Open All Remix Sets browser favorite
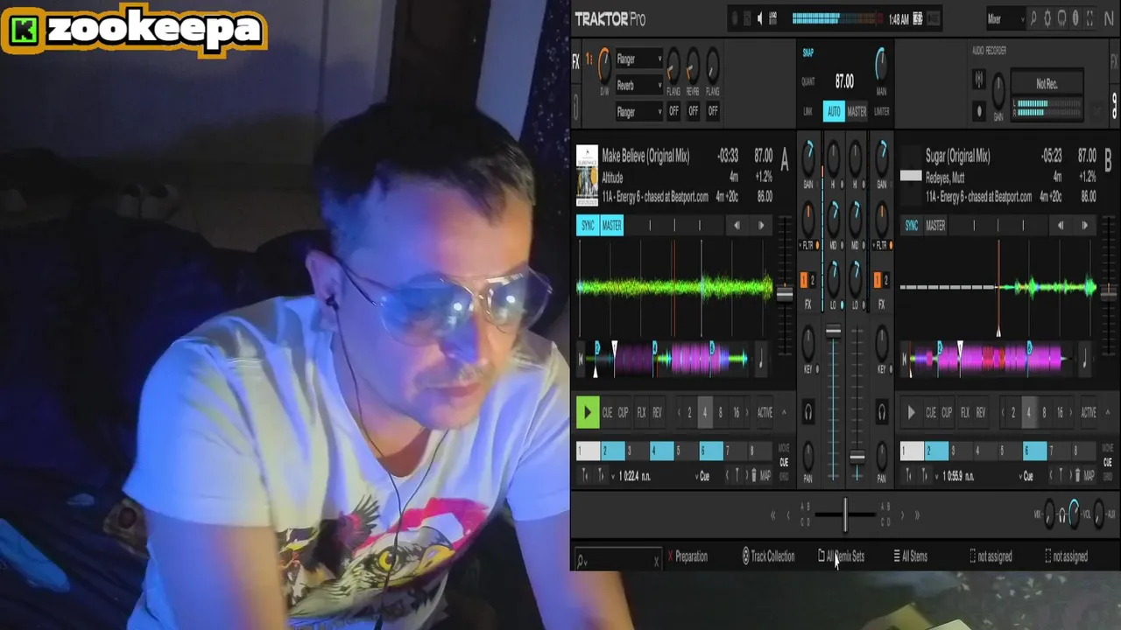The width and height of the screenshot is (1121, 630). [x=842, y=556]
